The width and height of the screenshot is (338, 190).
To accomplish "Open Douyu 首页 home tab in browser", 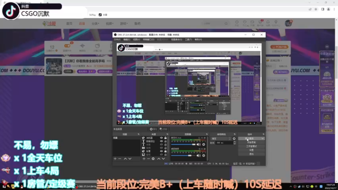I will coord(69,24).
